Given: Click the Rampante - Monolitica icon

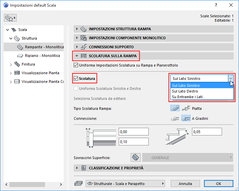Looking at the screenshot, I should coord(20,47).
